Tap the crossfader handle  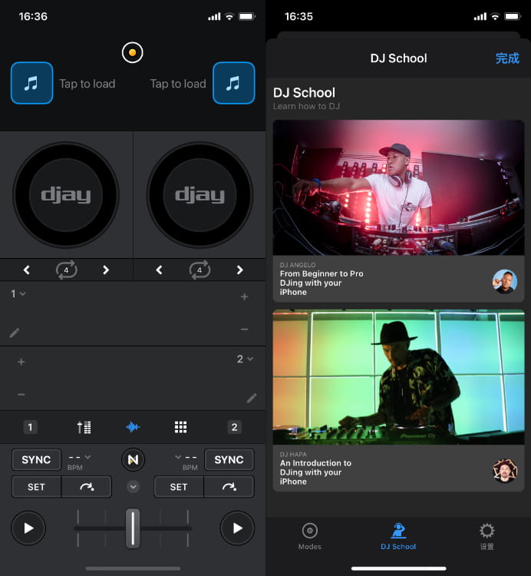pyautogui.click(x=133, y=528)
